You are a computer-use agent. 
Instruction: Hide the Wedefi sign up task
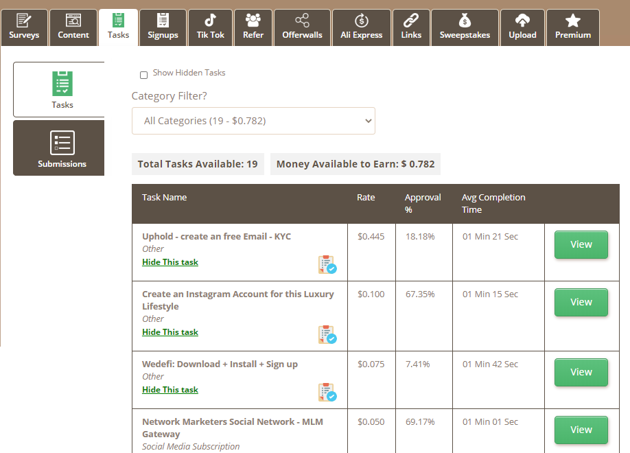click(170, 389)
